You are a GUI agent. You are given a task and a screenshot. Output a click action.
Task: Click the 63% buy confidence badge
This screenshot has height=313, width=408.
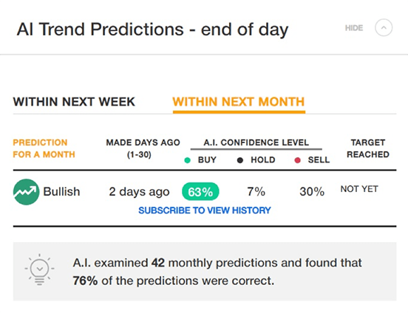click(200, 192)
